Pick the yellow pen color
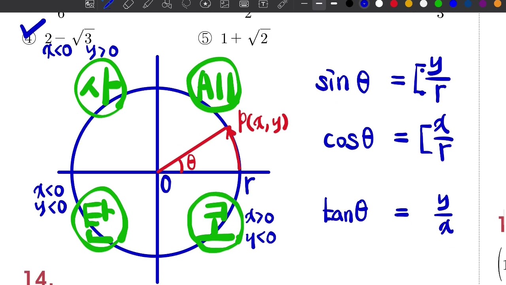Image resolution: width=506 pixels, height=285 pixels. (409, 4)
